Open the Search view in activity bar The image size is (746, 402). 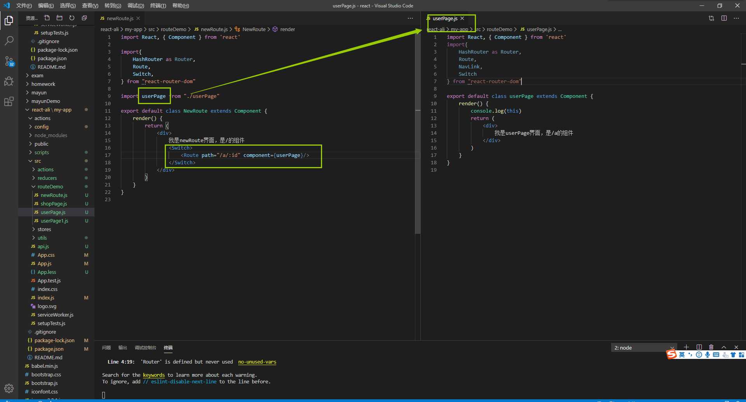tap(9, 40)
